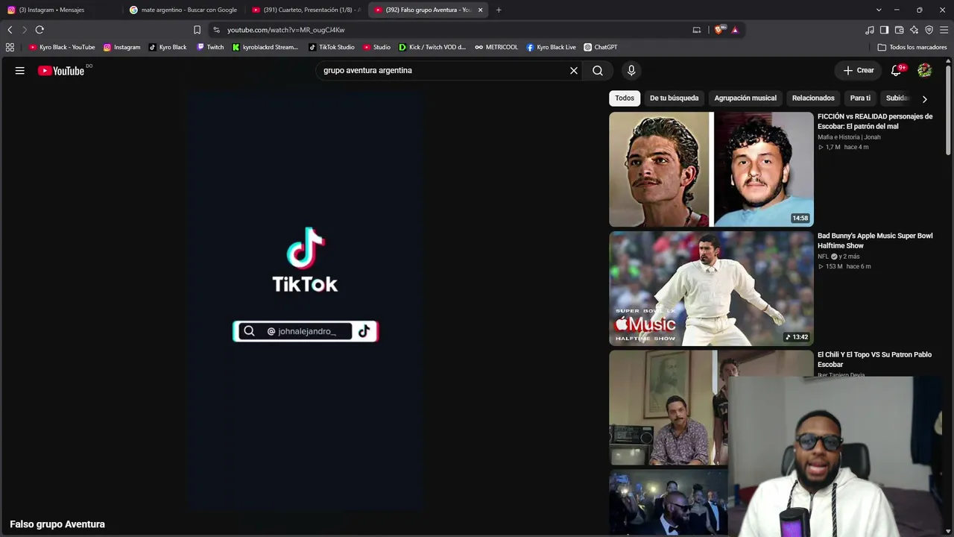View site information icon beside the URL
Viewport: 954px width, 537px height.
[x=216, y=30]
